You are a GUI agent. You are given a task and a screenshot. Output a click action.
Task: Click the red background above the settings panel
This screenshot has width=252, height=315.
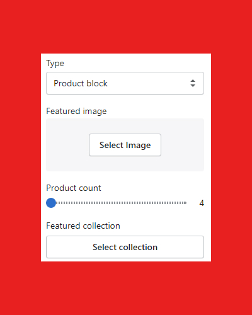(126, 26)
